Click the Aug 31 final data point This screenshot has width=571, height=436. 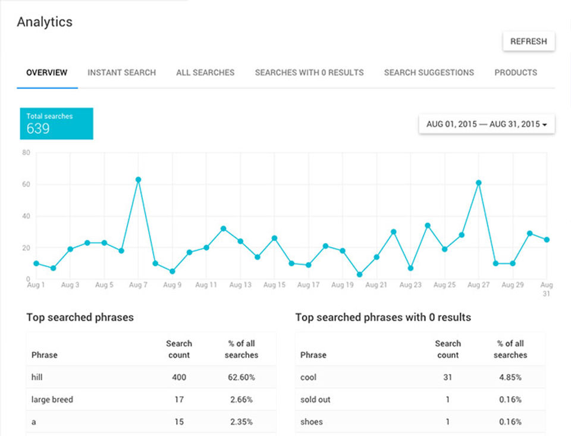(x=547, y=240)
